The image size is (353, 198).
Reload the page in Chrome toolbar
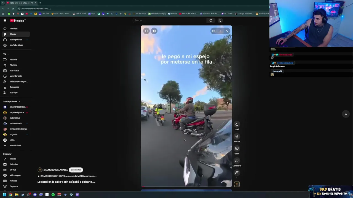(13, 9)
